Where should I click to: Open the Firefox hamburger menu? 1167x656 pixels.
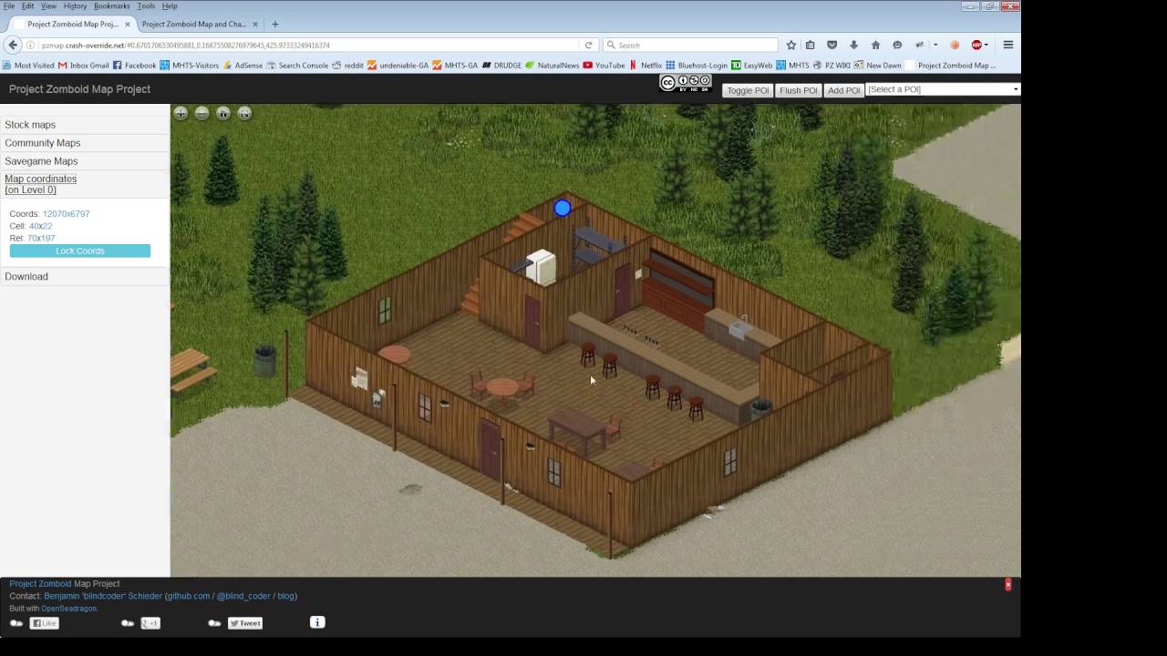coord(1008,45)
